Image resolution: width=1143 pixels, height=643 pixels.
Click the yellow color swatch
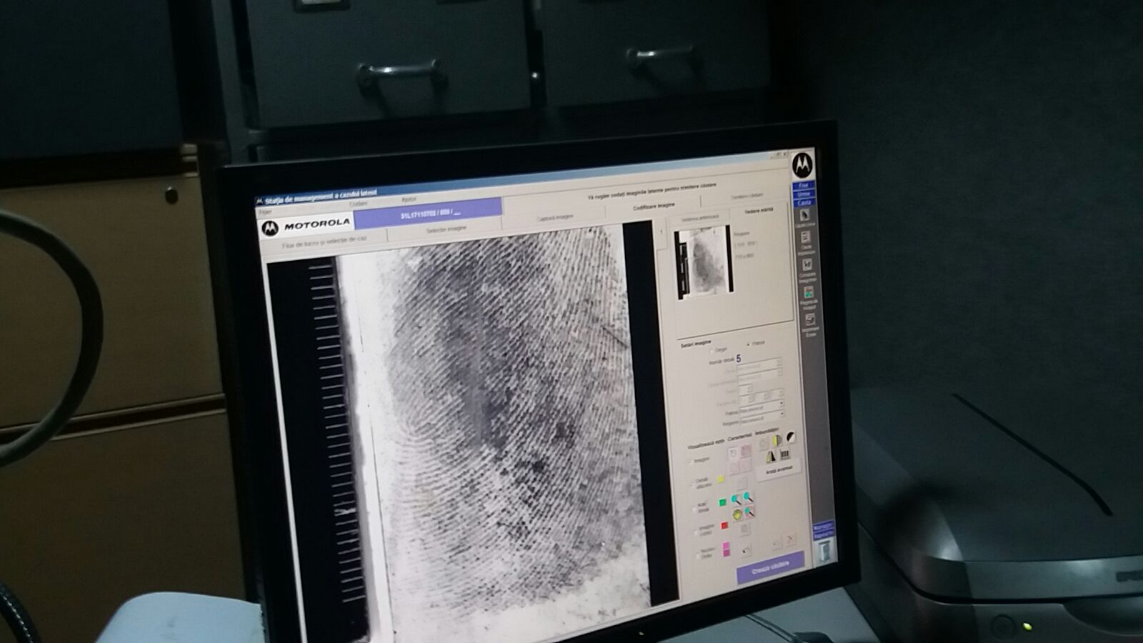click(721, 480)
